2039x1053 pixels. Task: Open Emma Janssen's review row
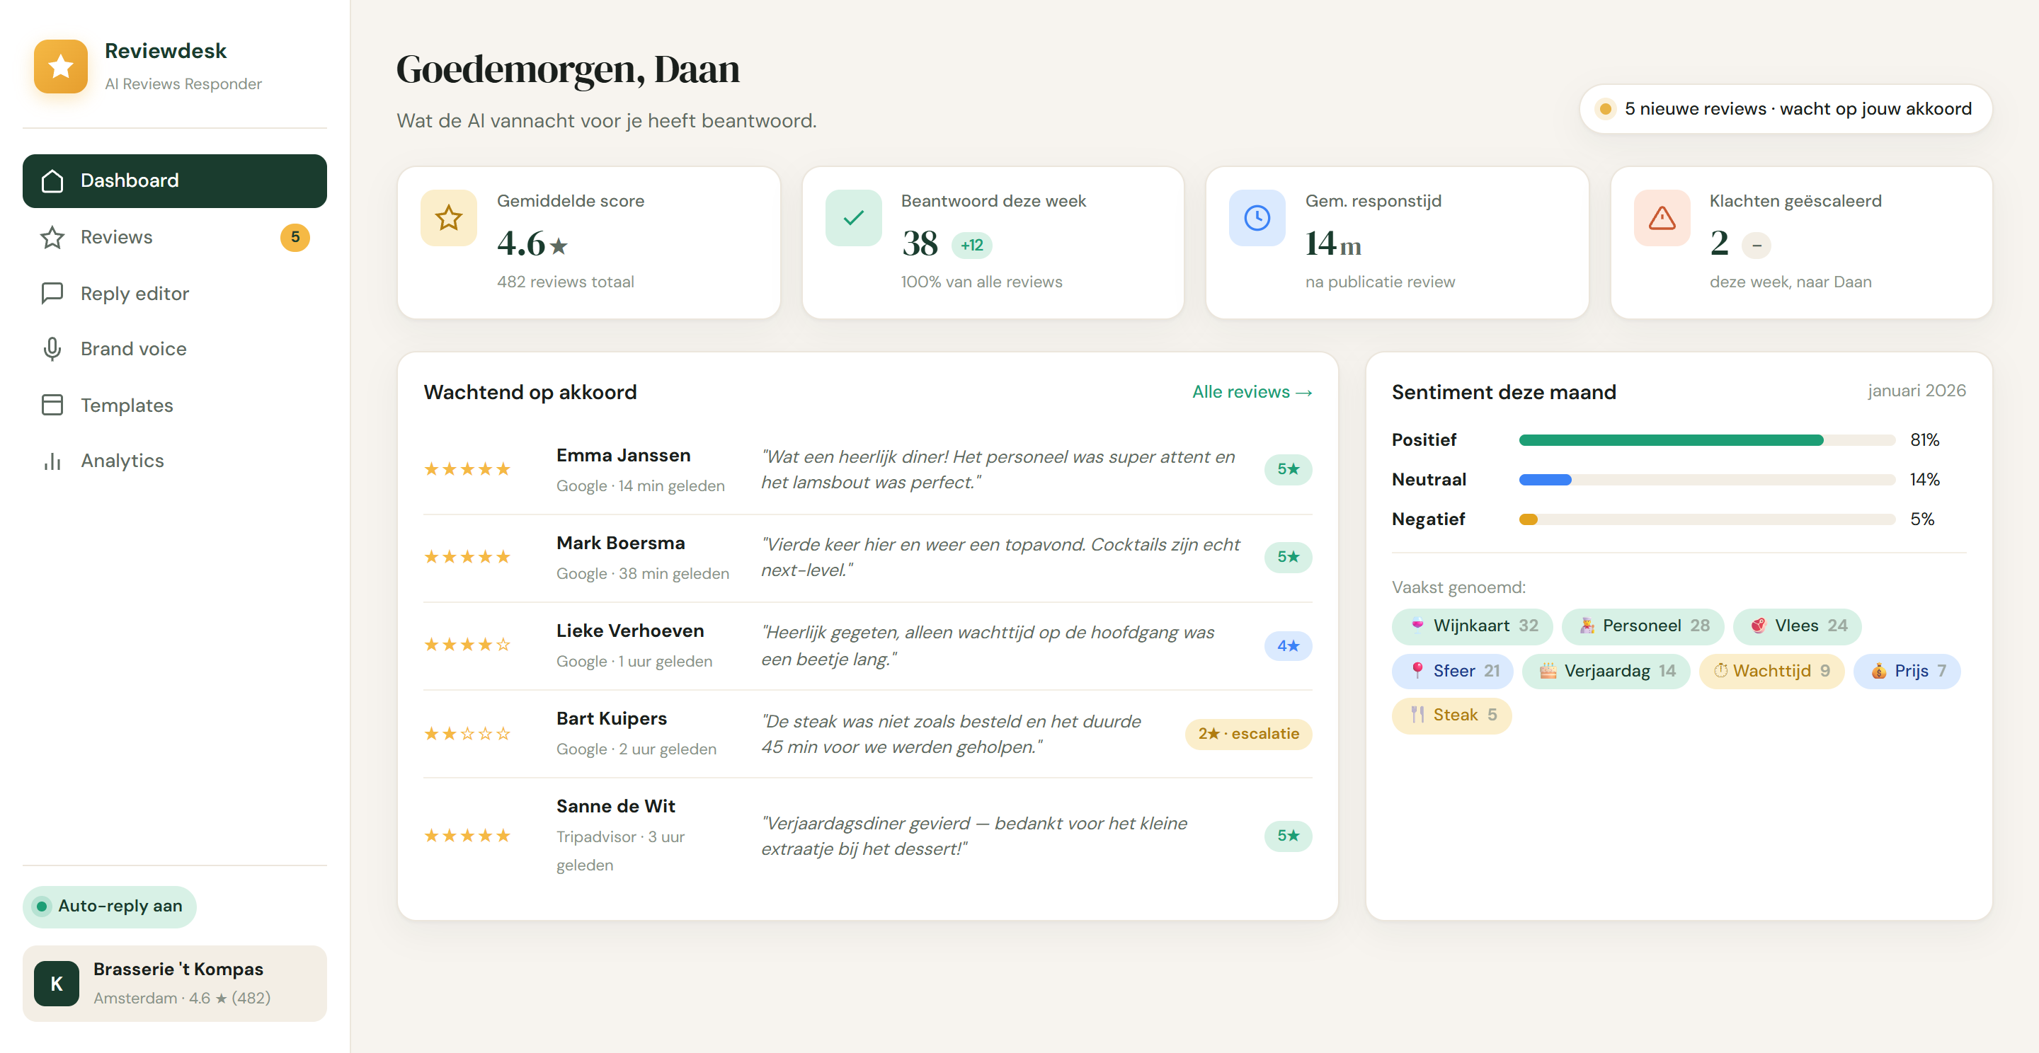(867, 470)
